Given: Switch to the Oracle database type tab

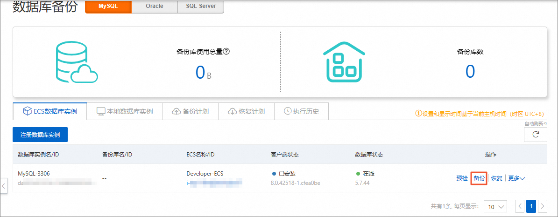Looking at the screenshot, I should (x=155, y=7).
